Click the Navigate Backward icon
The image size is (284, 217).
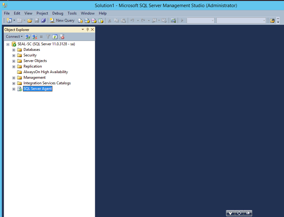point(154,20)
